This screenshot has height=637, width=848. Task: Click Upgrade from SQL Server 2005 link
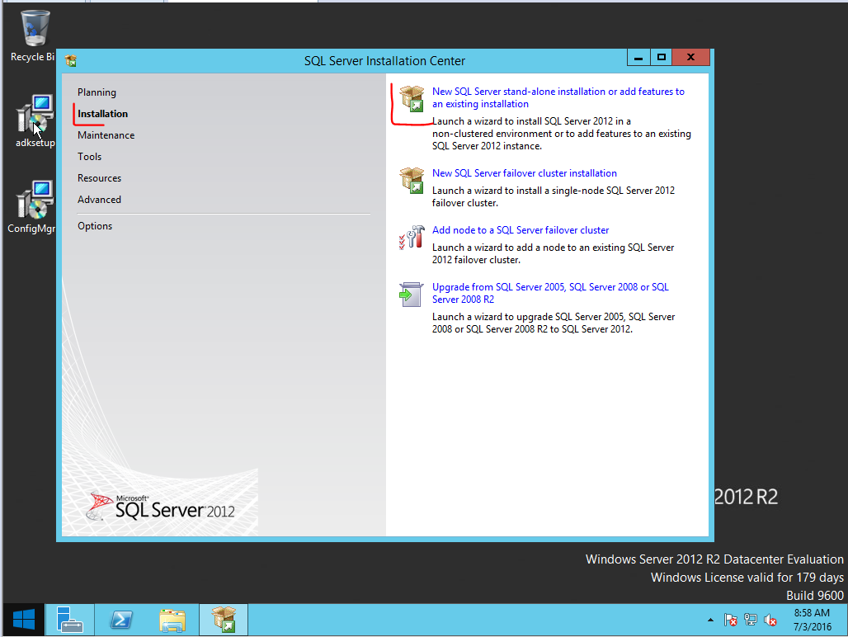pos(550,293)
